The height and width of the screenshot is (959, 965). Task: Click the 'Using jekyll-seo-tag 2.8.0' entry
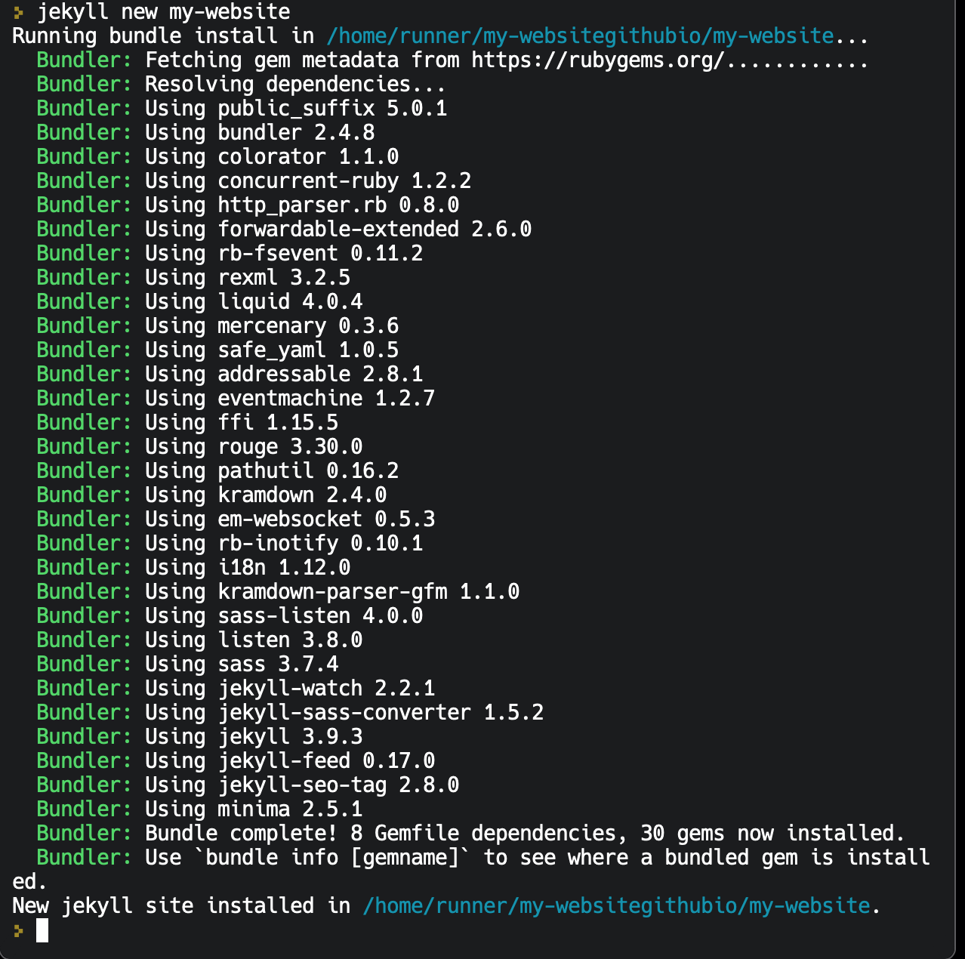click(x=302, y=785)
